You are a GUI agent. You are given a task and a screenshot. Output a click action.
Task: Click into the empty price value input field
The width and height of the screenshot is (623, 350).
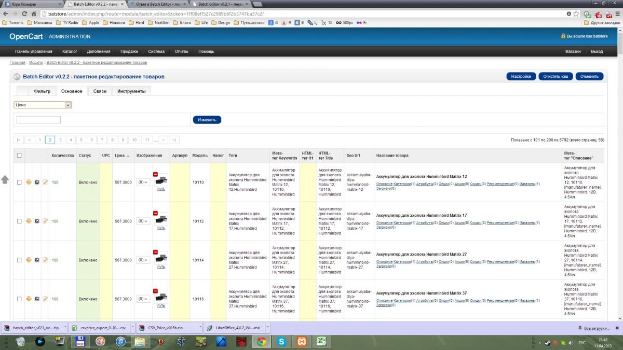[x=38, y=120]
